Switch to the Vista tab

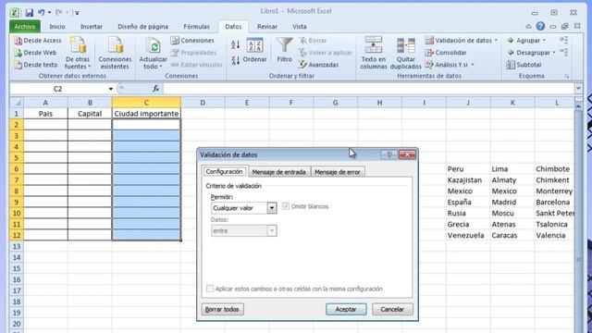click(300, 27)
